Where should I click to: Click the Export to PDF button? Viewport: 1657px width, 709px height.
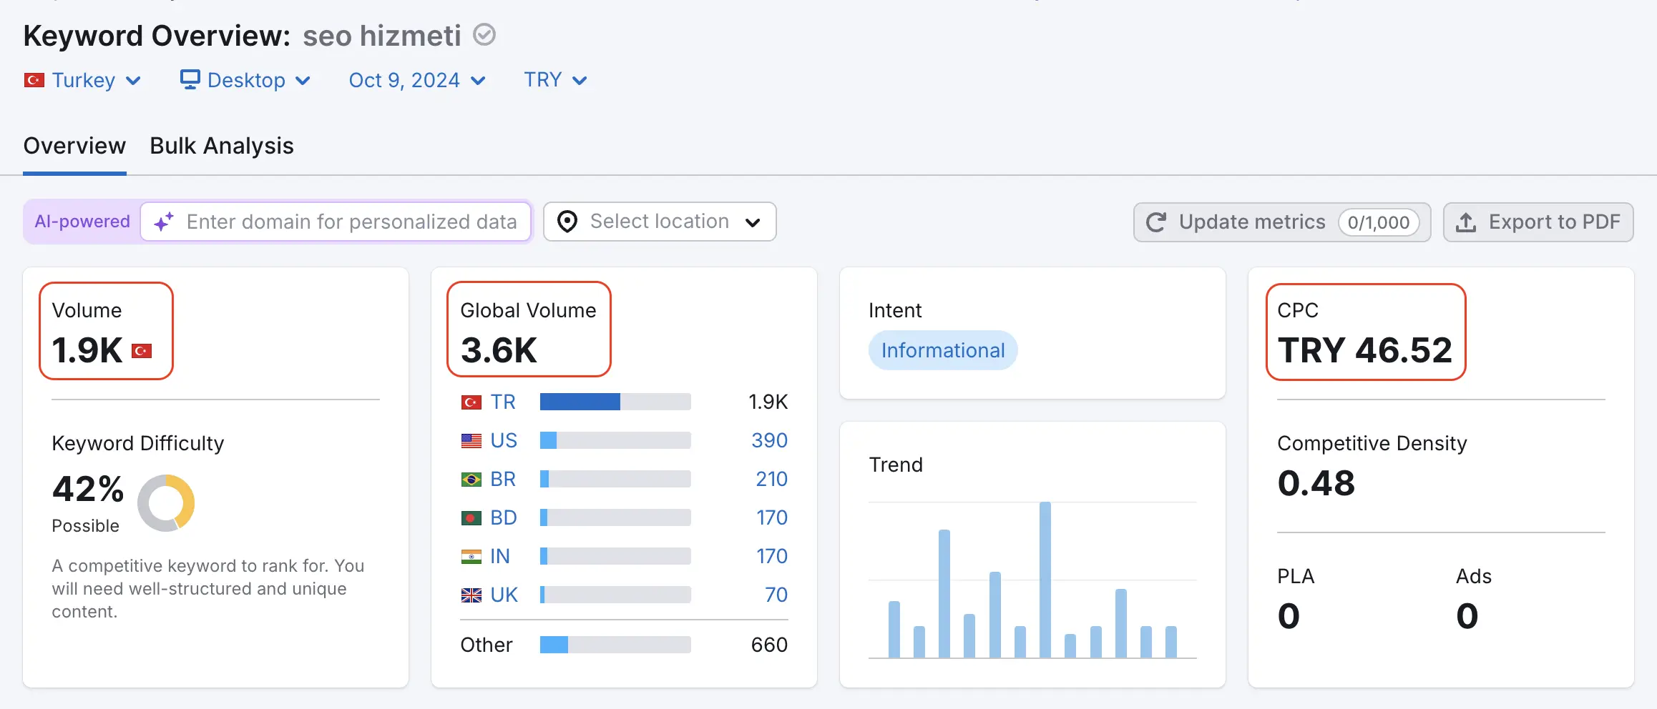pos(1538,222)
